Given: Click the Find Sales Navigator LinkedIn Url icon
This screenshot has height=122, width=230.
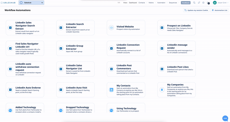Looking at the screenshot, I should click(10, 48).
